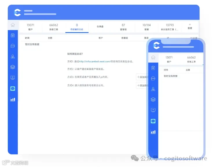Viewport: 214px width, 167px height.
Task: Tap the monitor screen icon in phone sidebar
Action: [x=153, y=110]
